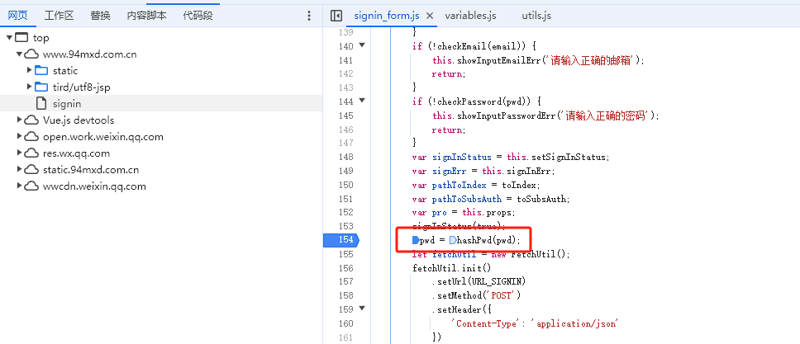Remove the breakpoint on line 154
The image size is (800, 344).
coord(340,240)
